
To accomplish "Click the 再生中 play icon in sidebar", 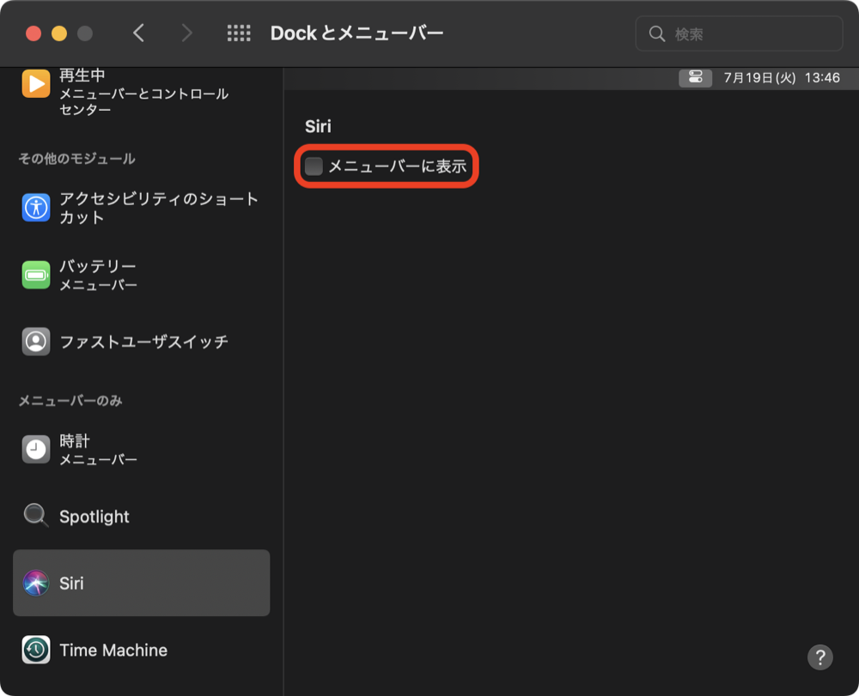I will [36, 84].
